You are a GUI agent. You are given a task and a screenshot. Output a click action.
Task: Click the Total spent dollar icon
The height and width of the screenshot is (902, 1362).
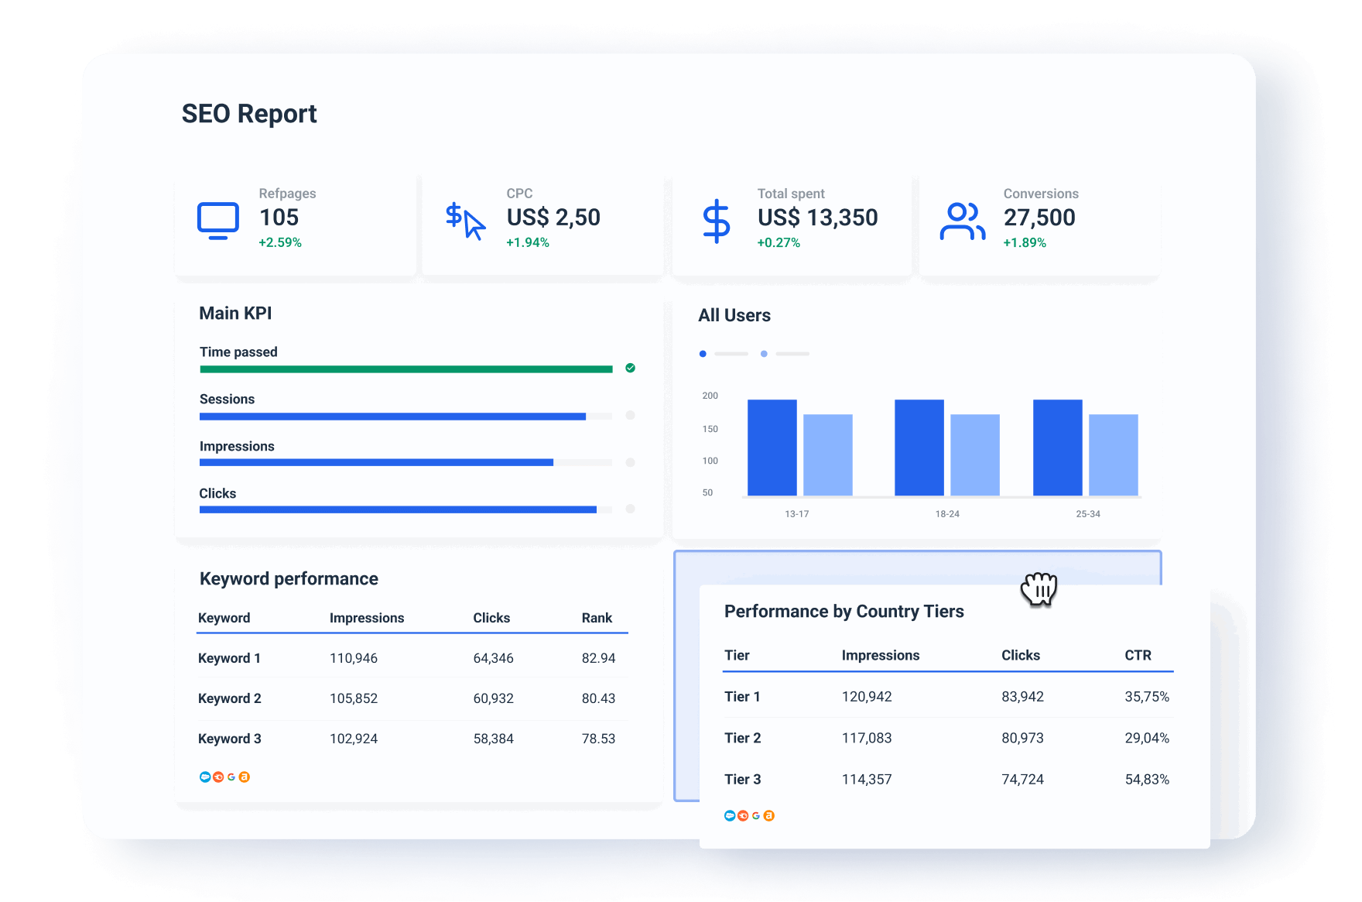pyautogui.click(x=717, y=219)
